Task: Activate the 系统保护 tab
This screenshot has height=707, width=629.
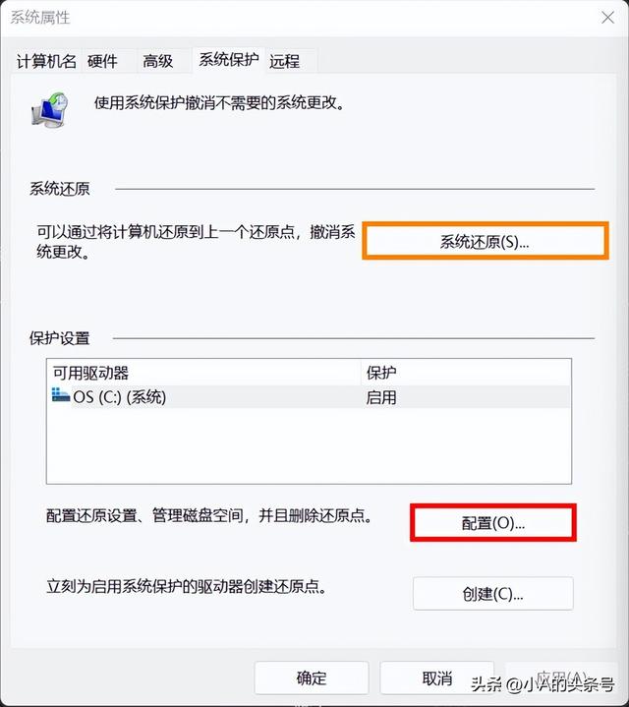Action: pyautogui.click(x=229, y=60)
